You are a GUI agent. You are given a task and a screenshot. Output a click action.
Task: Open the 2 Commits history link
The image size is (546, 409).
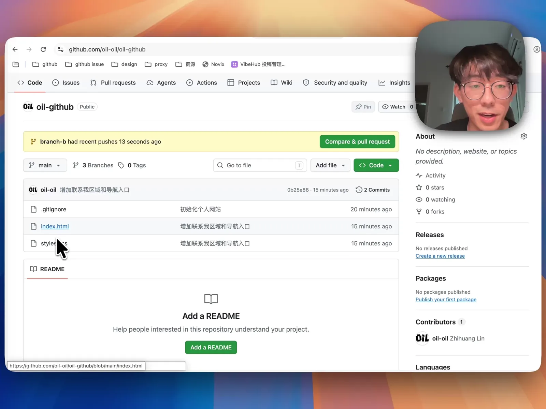pos(373,190)
